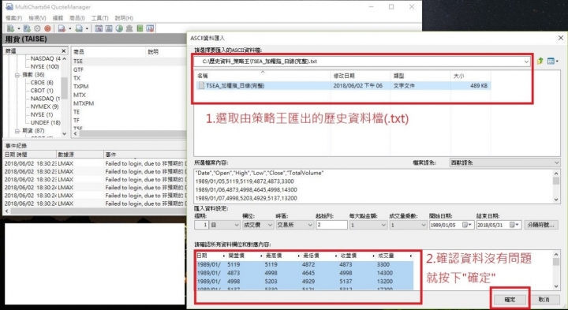The height and width of the screenshot is (310, 568).
Task: Open calendar picker of end date 2018/05/31
Action: pos(514,225)
